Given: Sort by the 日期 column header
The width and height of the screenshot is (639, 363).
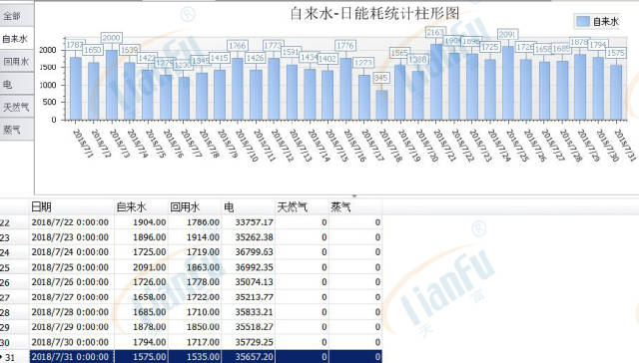Looking at the screenshot, I should tap(72, 207).
